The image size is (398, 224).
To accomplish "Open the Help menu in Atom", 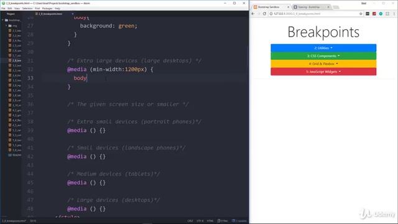I will pos(57,8).
